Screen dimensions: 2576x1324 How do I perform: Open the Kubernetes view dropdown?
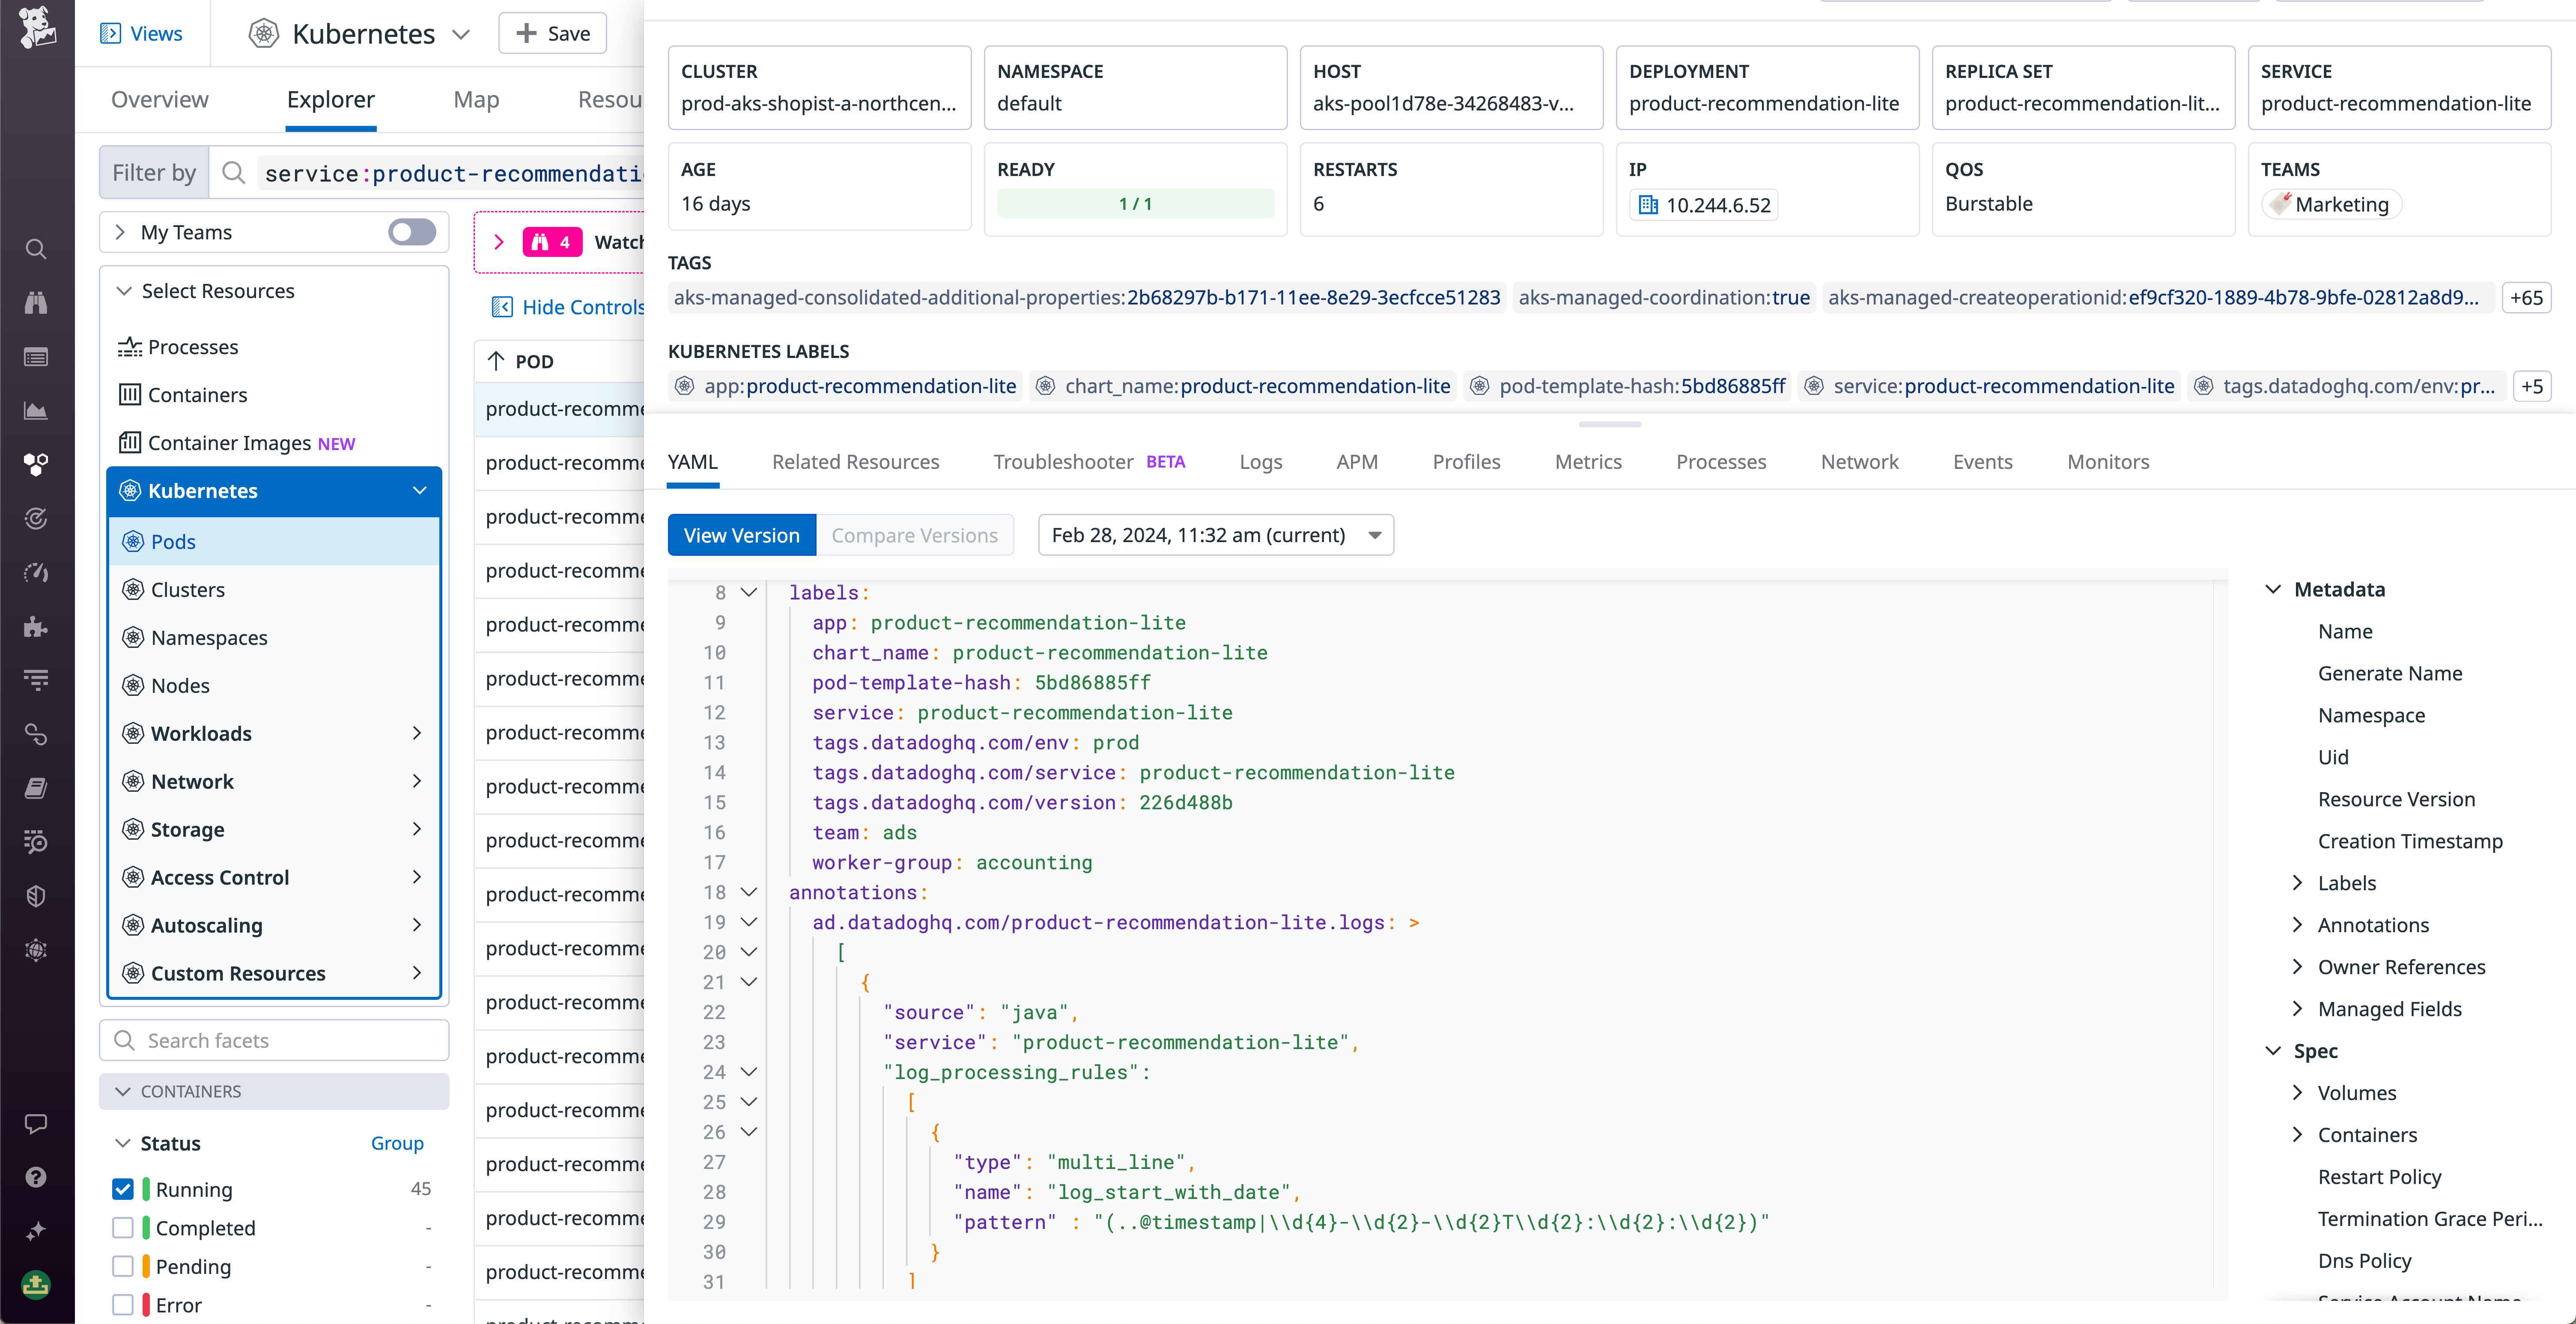[461, 33]
